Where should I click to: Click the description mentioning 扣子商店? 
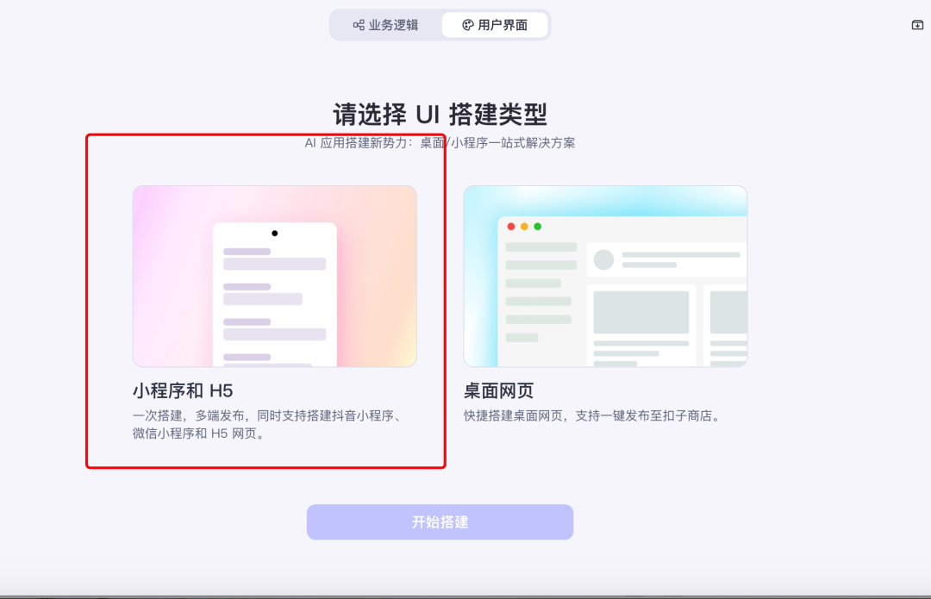click(x=594, y=415)
